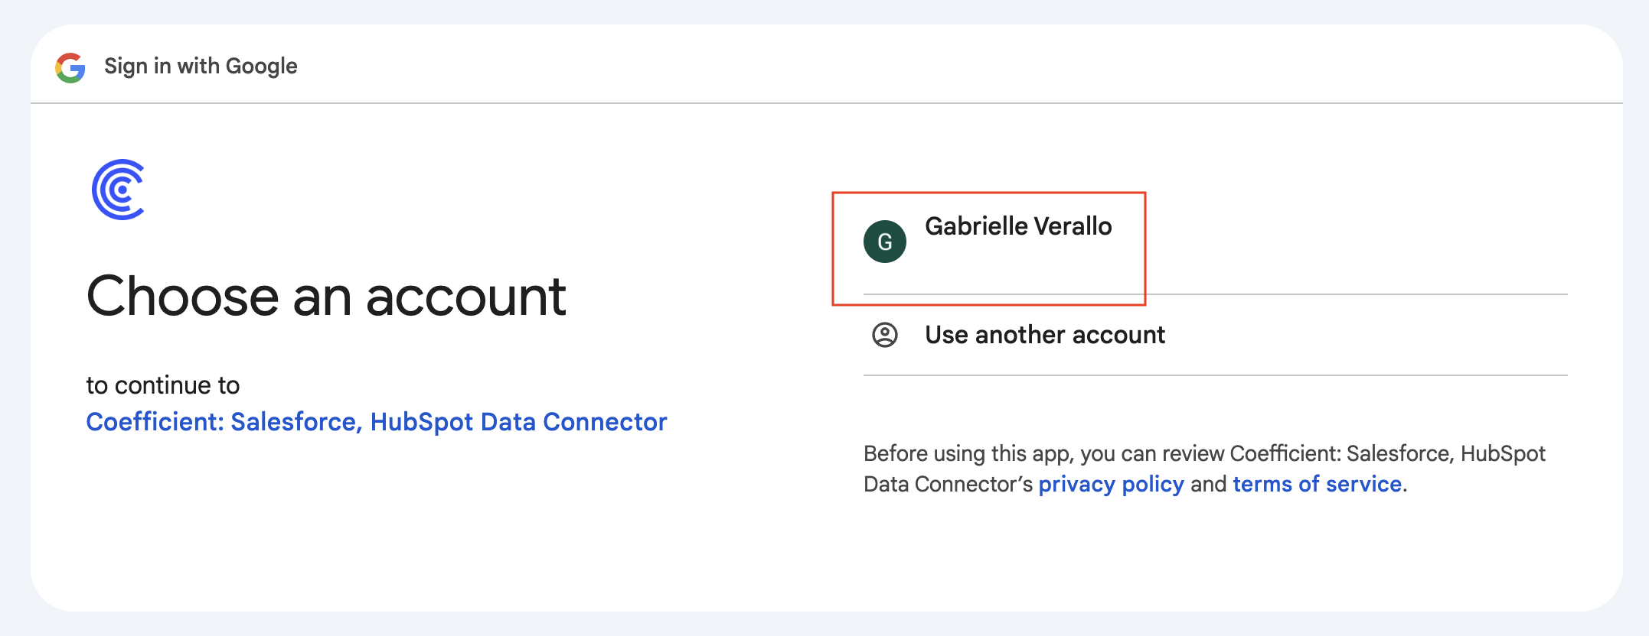Click the blue Coefficient app logo

(x=119, y=190)
